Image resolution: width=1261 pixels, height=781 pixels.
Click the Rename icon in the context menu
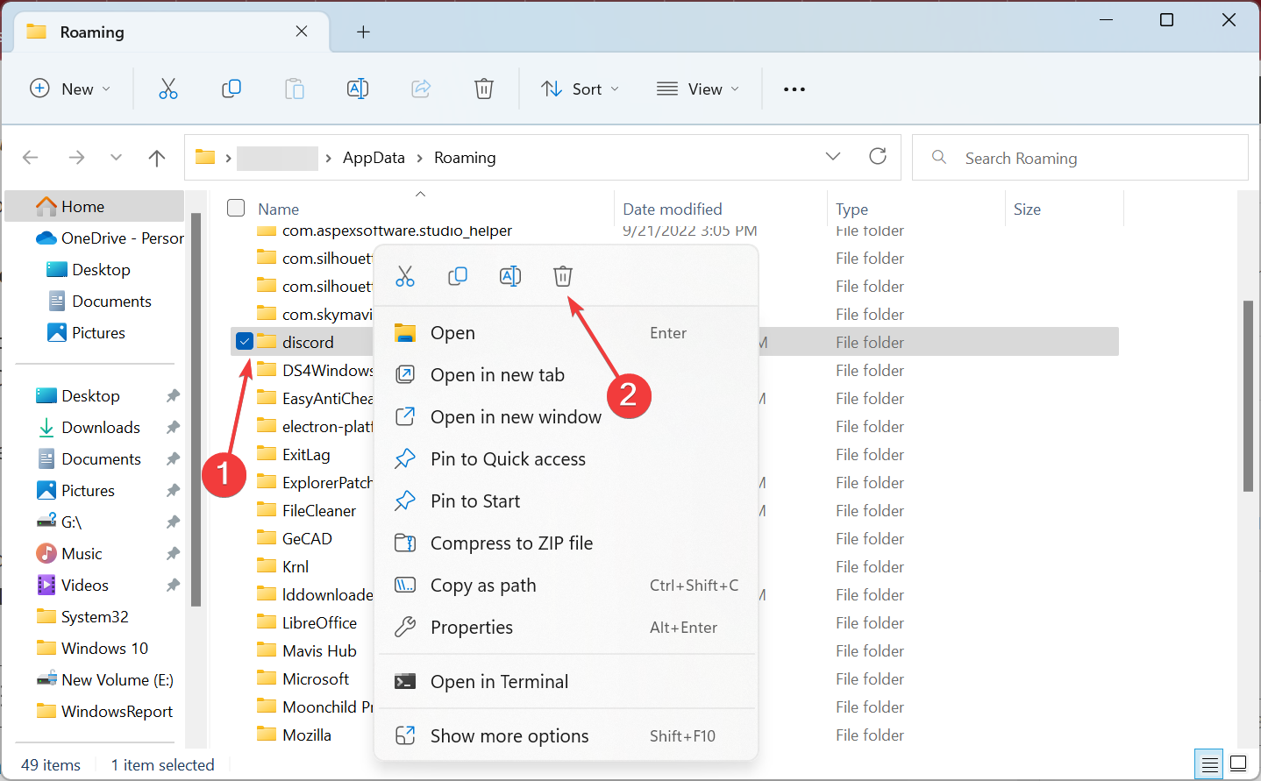510,277
